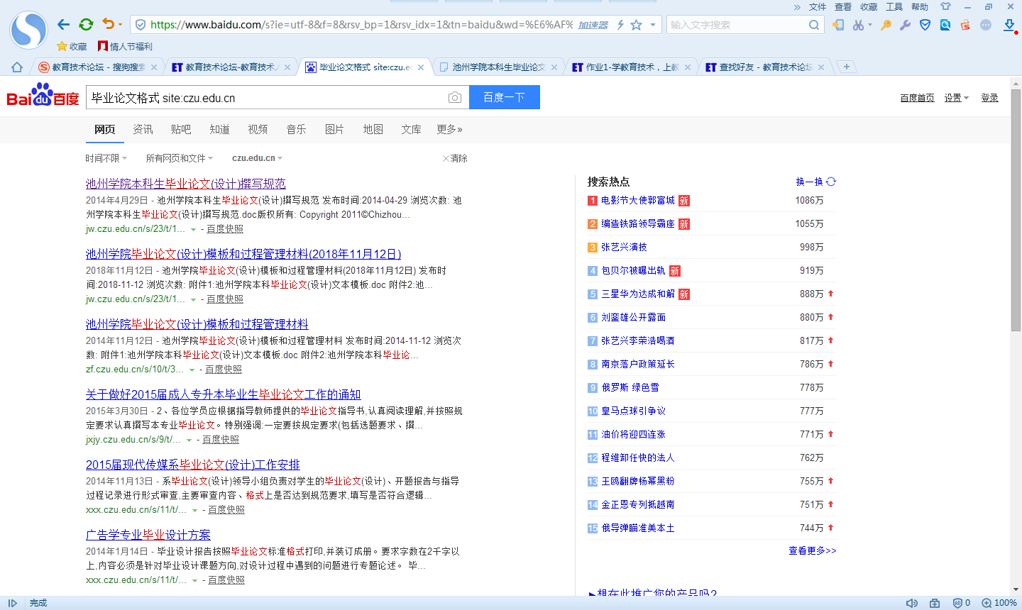Click the lightning speed mode icon
This screenshot has width=1022, height=610.
point(620,25)
